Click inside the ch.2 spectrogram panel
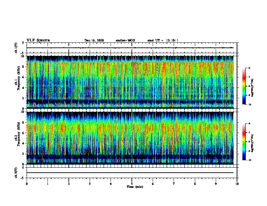This screenshot has width=267, height=206. 130,138
